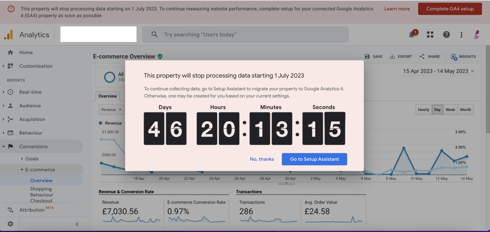Expand the Audience section arrow
Viewport: 490px width, 232px height.
(4, 106)
